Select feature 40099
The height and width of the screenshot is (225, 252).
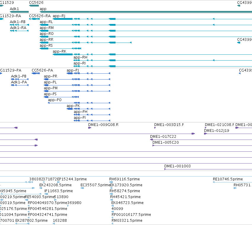tap(112, 212)
